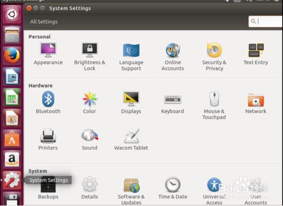Open Wacom Tablet settings
Image resolution: width=283 pixels, height=206 pixels.
[x=131, y=139]
